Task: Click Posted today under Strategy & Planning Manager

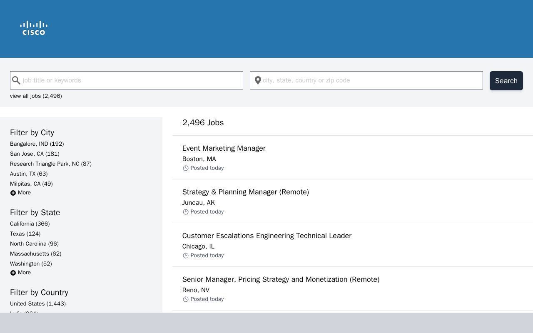Action: 207,212
